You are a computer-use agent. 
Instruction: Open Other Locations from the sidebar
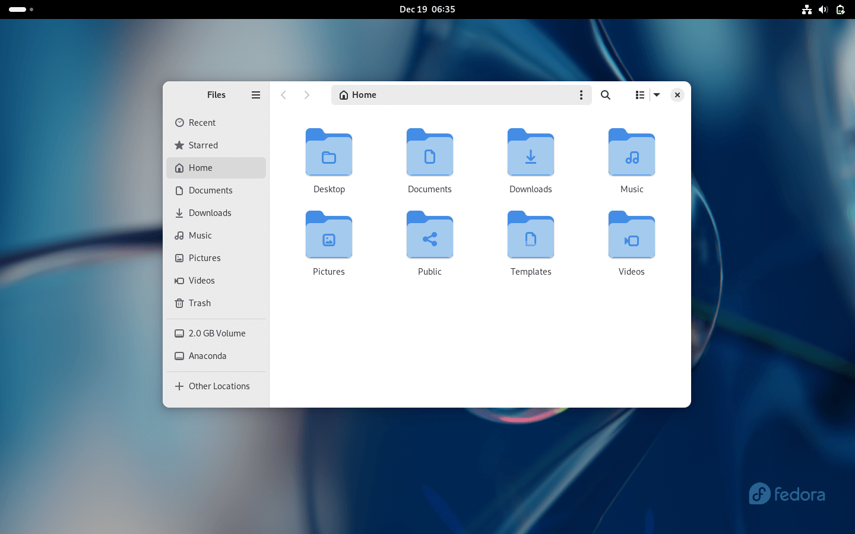pyautogui.click(x=218, y=386)
